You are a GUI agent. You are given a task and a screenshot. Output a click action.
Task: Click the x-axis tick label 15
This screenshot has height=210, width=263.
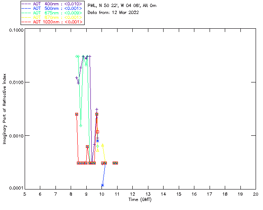point(179,194)
